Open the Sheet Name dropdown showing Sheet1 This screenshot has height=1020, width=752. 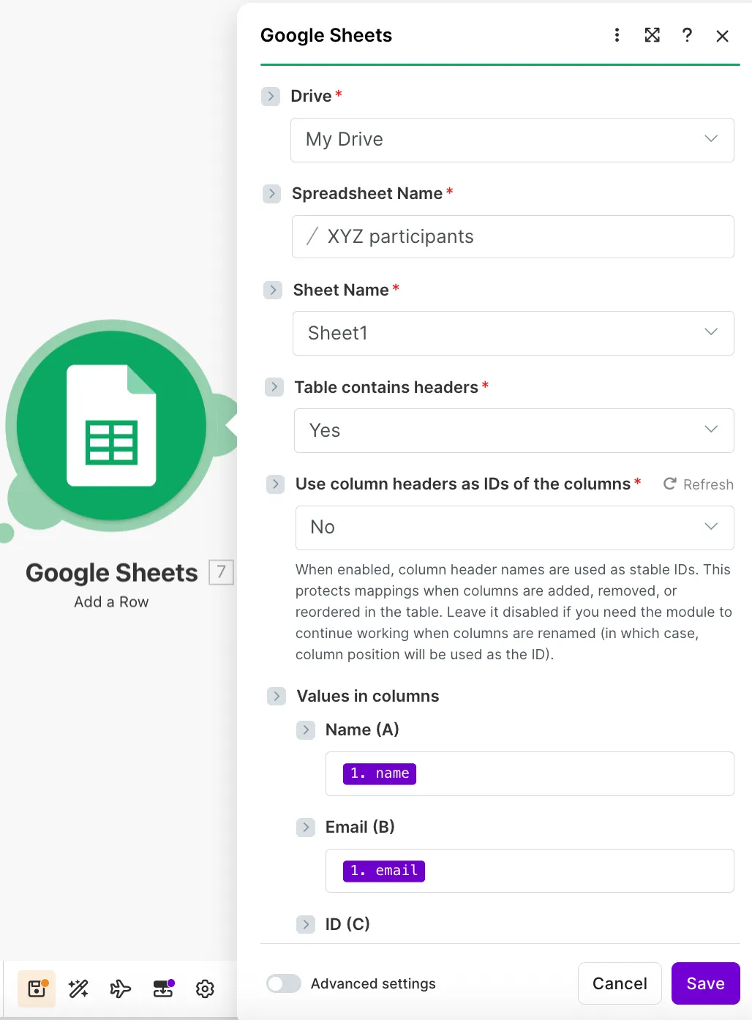coord(514,334)
